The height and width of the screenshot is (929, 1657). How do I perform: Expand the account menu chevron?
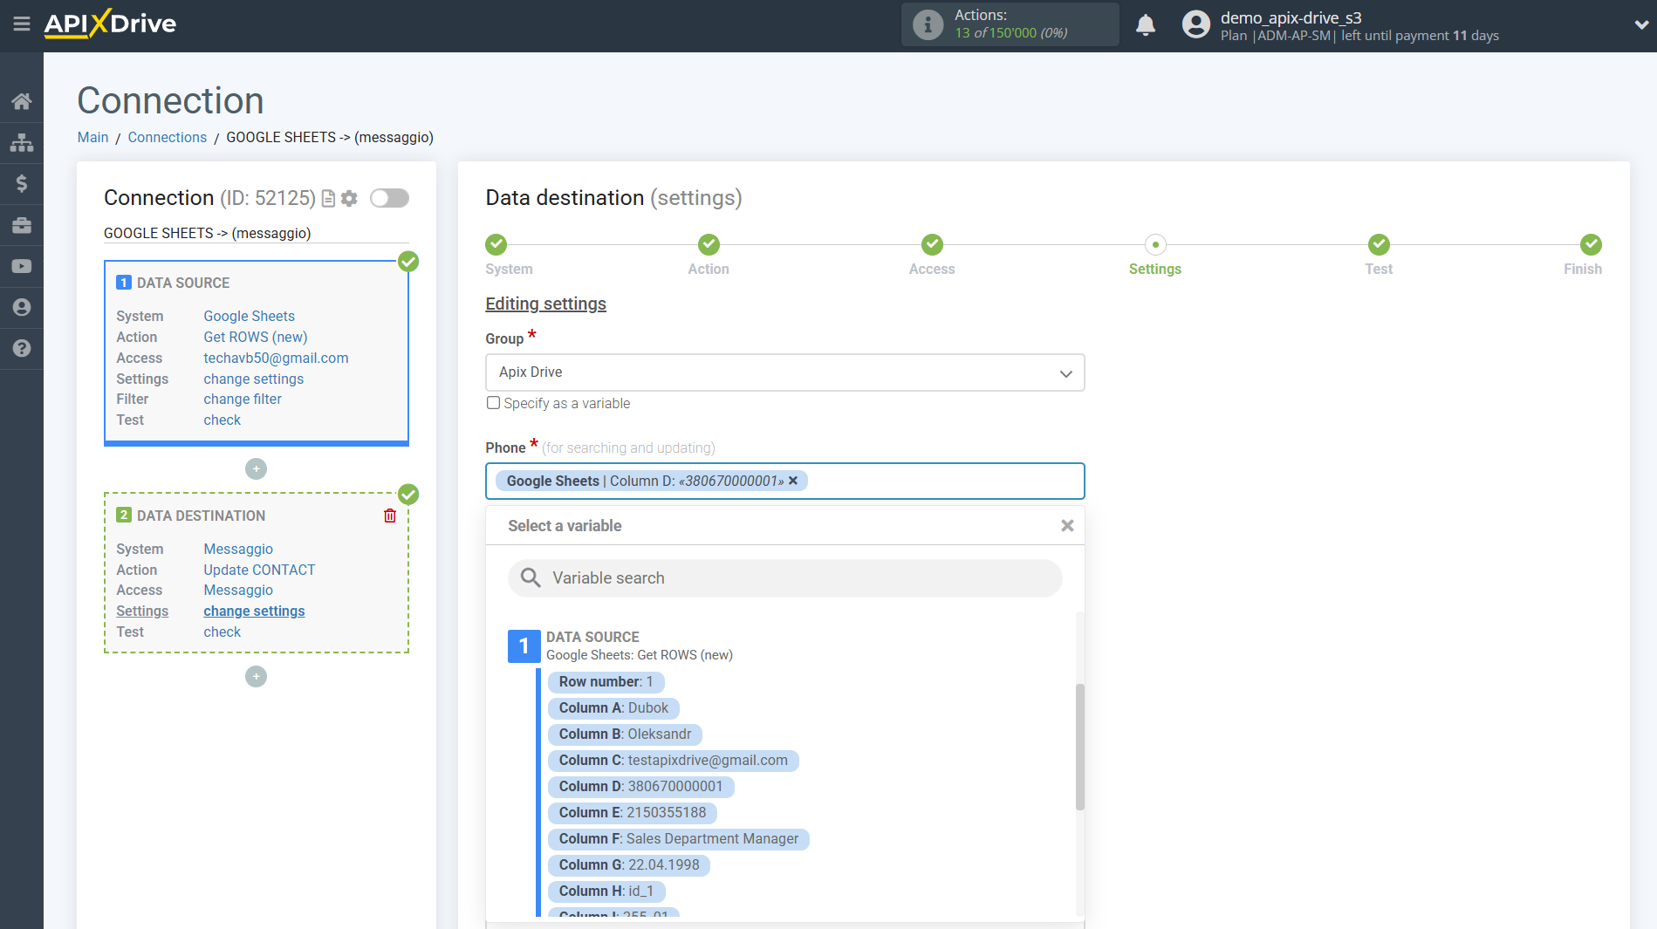click(1640, 25)
